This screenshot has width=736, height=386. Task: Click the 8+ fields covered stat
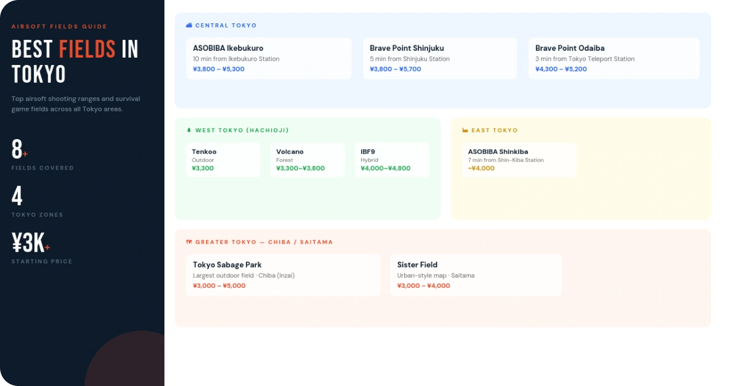tap(20, 150)
